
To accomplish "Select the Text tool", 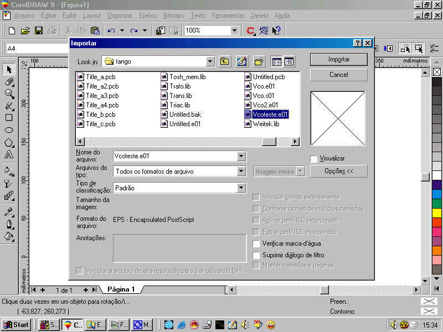I will pos(9,154).
